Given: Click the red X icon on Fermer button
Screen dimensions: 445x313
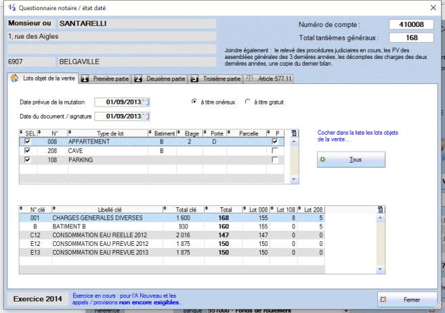Looking at the screenshot, I should (x=383, y=299).
